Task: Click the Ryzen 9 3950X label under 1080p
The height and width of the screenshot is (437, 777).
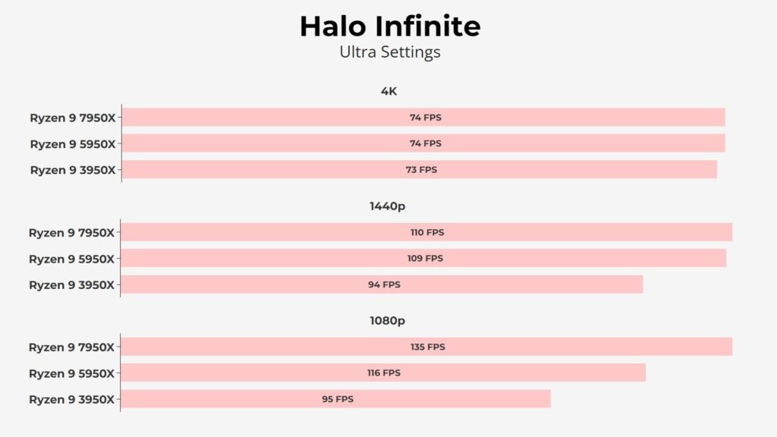Action: (x=71, y=399)
